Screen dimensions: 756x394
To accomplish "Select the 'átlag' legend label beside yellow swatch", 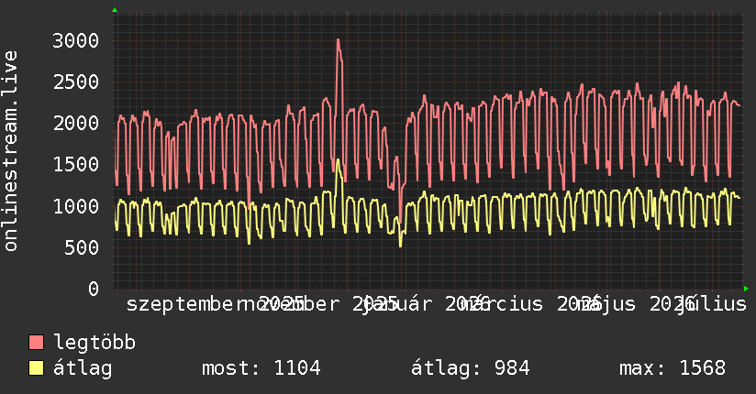I will pos(83,368).
